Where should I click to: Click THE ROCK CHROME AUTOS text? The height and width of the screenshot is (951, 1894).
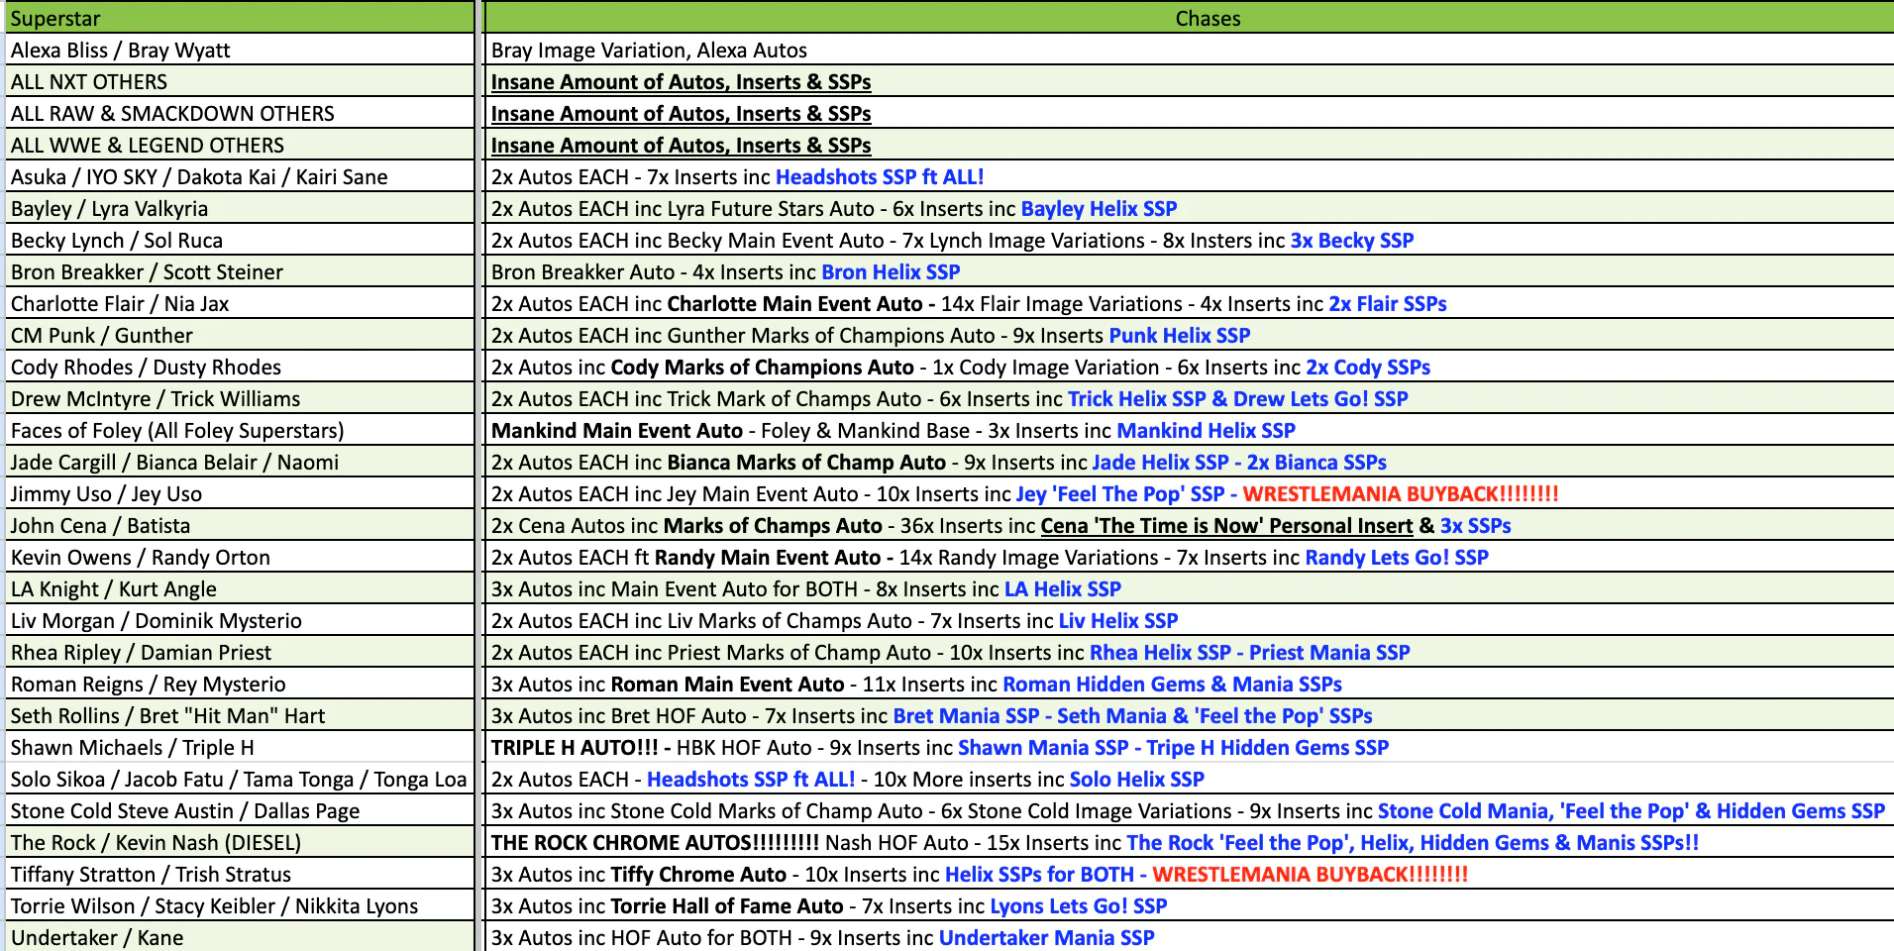[655, 843]
